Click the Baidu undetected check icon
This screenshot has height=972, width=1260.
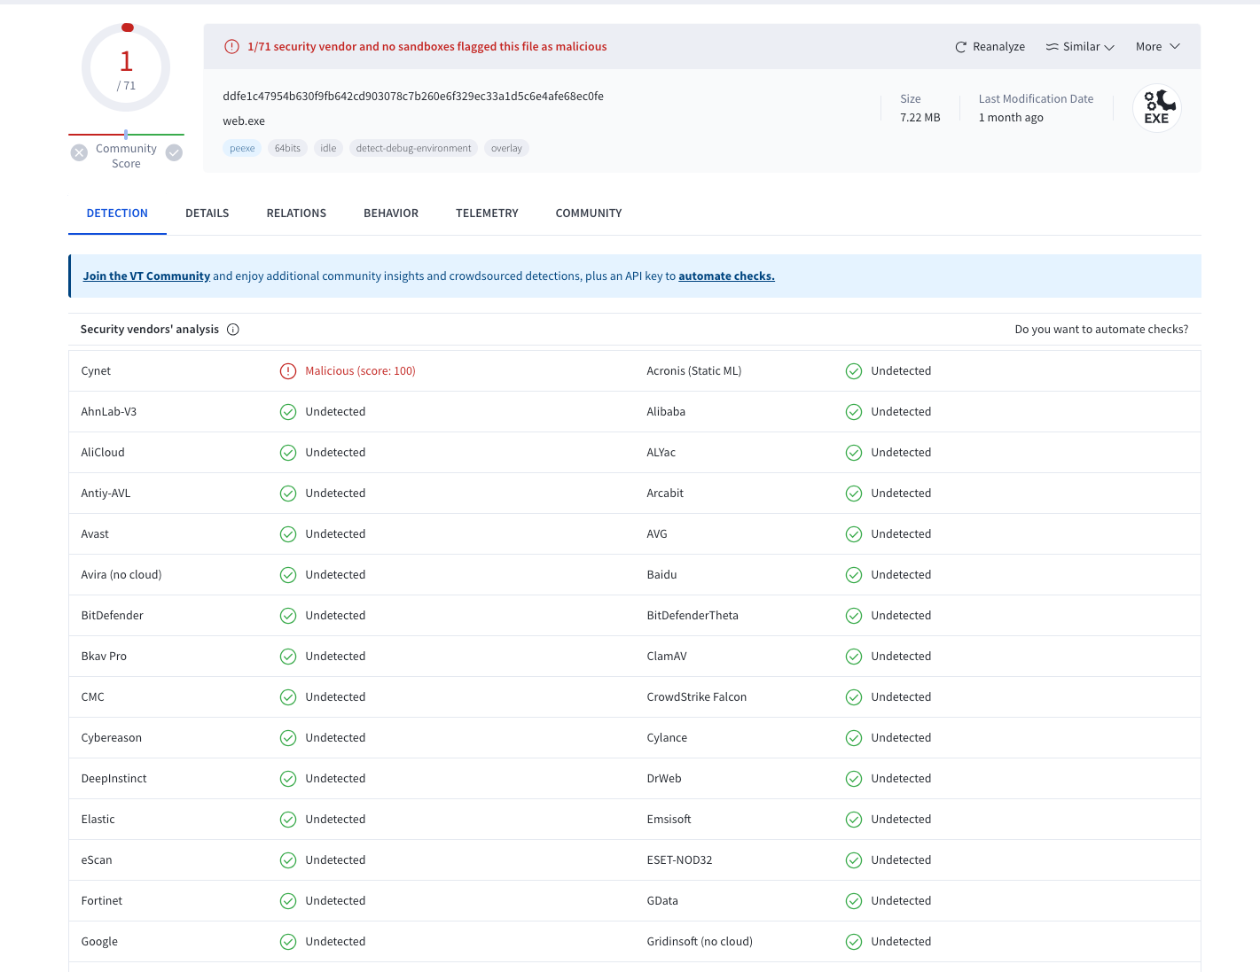click(x=854, y=575)
